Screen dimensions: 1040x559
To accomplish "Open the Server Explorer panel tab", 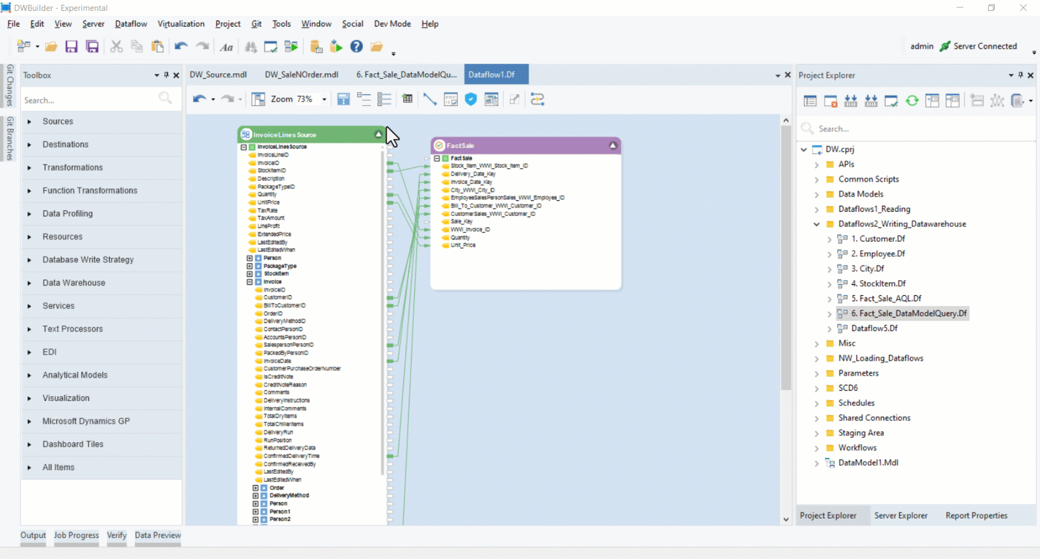I will [900, 515].
